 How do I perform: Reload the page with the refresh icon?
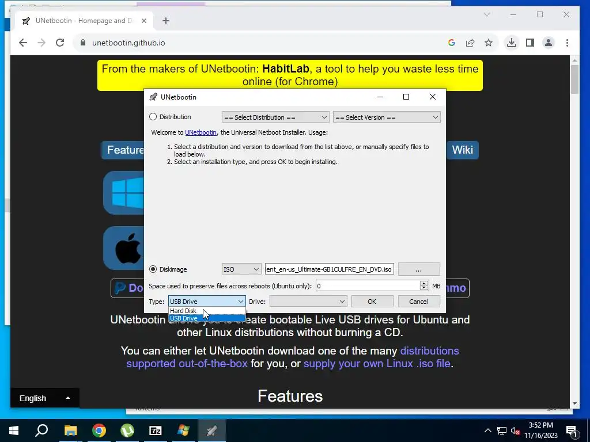coord(60,43)
